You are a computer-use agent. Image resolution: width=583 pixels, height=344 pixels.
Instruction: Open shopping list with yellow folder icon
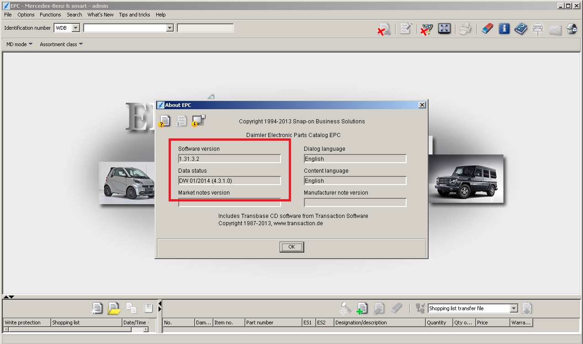pos(113,308)
